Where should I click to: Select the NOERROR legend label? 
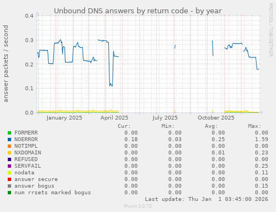tap(26, 139)
